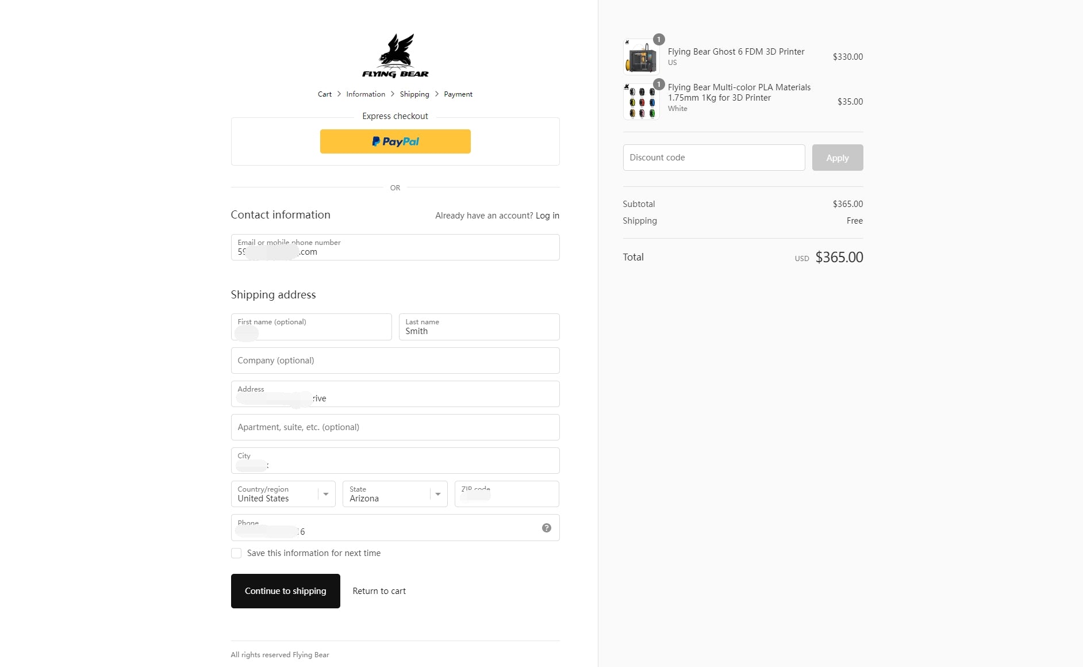Click the phone field help icon

[547, 528]
